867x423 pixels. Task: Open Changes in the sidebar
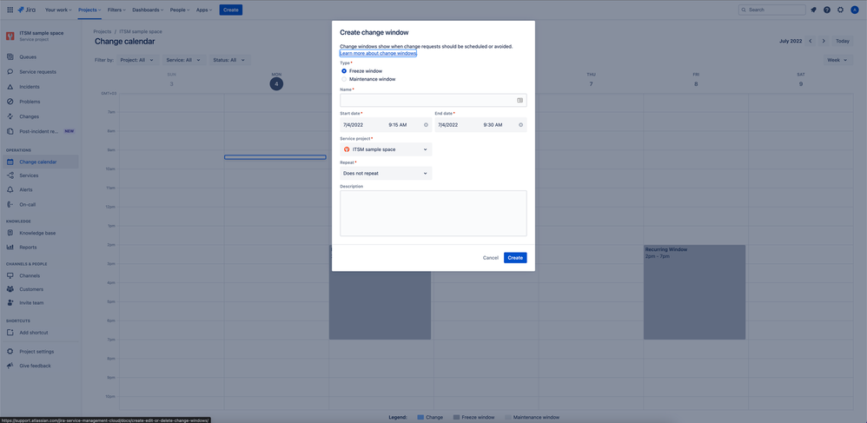coord(41,116)
